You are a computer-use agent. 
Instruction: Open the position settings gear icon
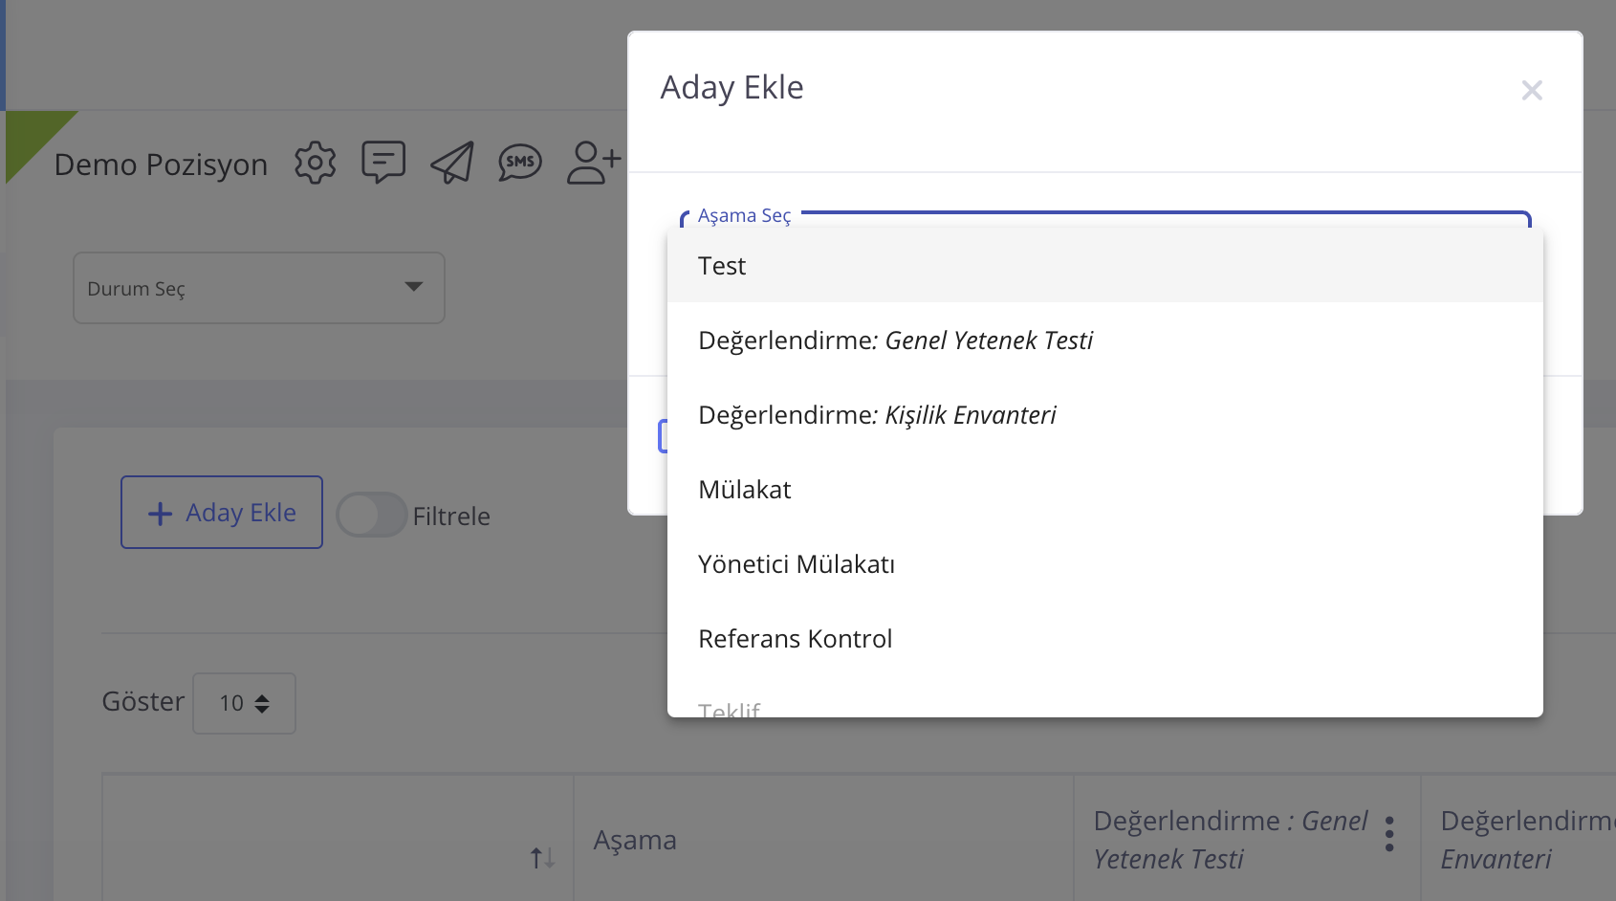coord(315,164)
